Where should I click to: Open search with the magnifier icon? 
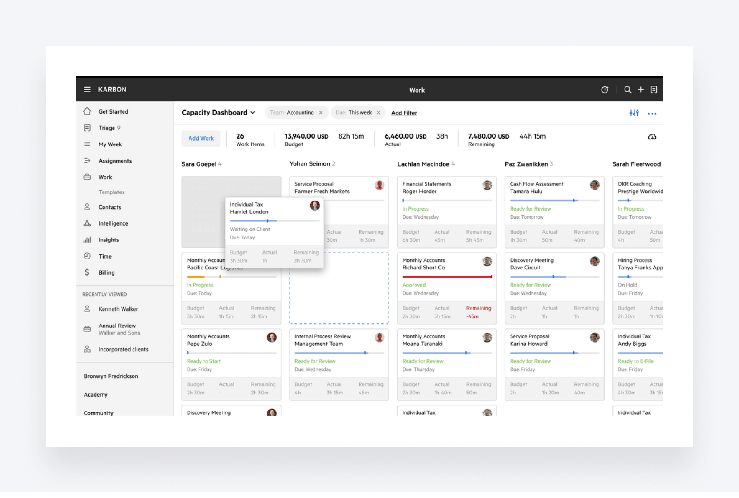(x=627, y=89)
